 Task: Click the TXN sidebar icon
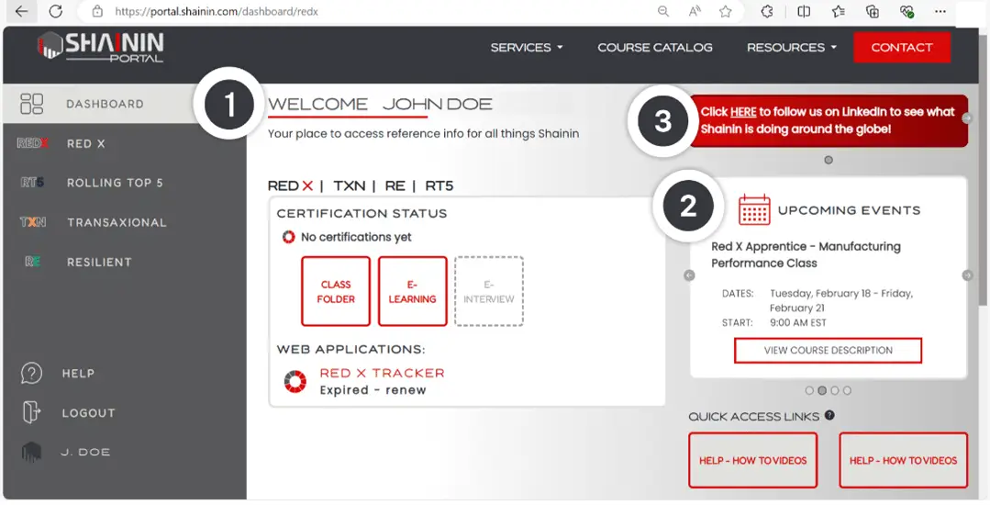tap(32, 222)
